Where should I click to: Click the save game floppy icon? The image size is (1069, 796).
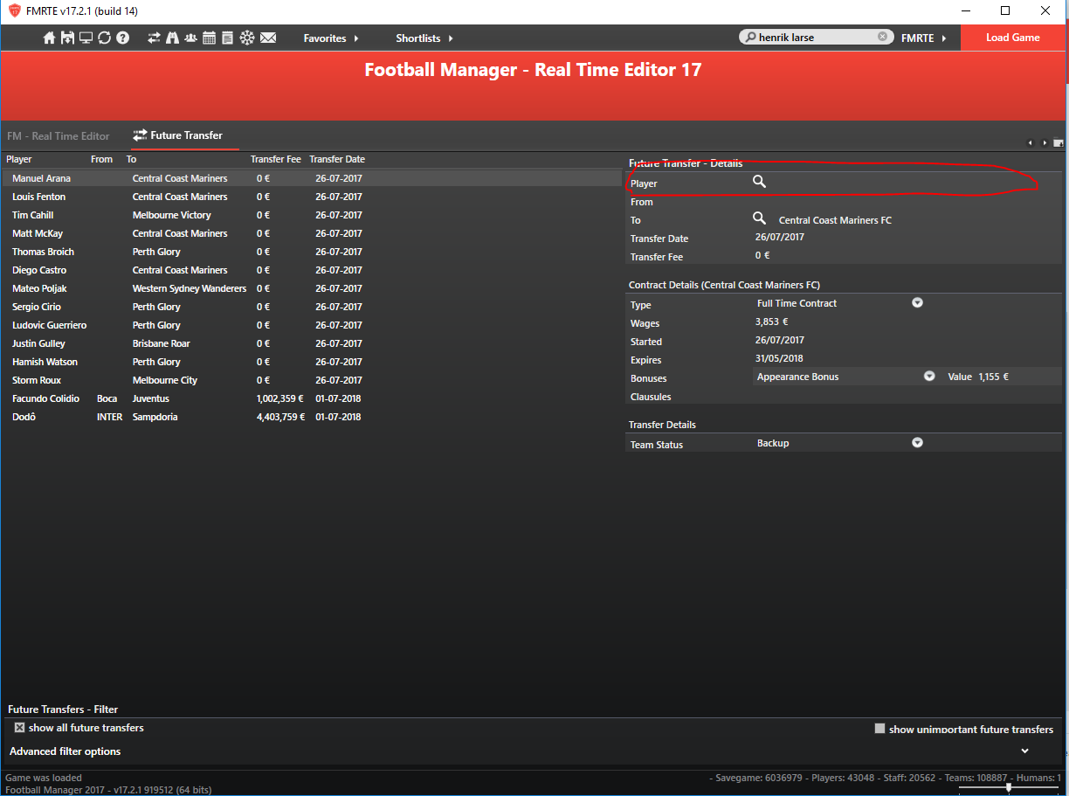pos(67,38)
